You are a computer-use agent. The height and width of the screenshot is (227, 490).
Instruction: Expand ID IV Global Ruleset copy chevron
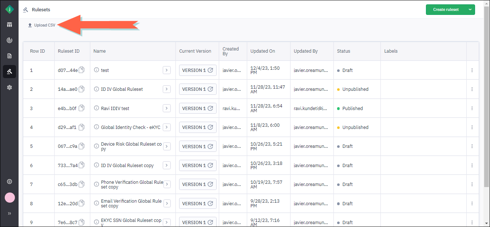[x=167, y=165]
